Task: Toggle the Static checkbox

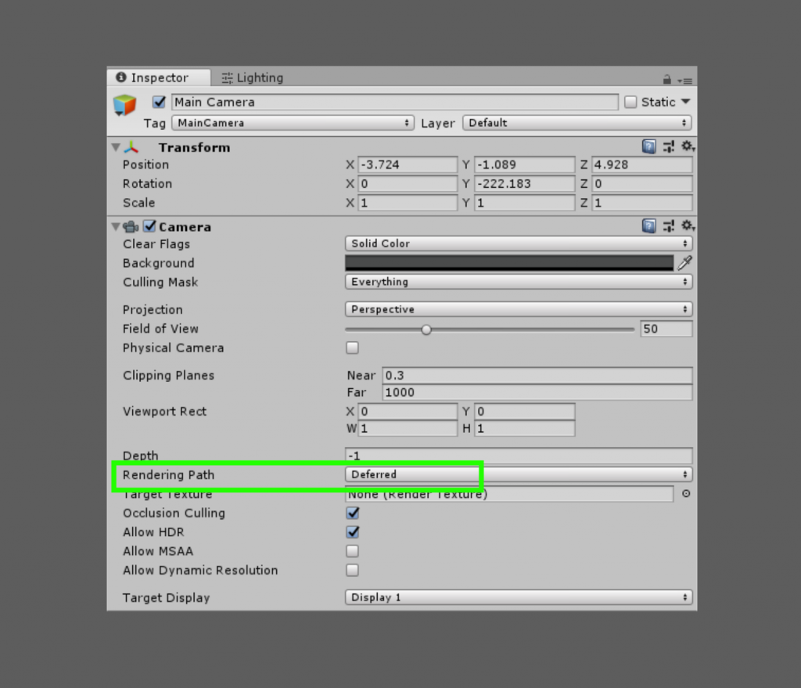Action: 630,103
